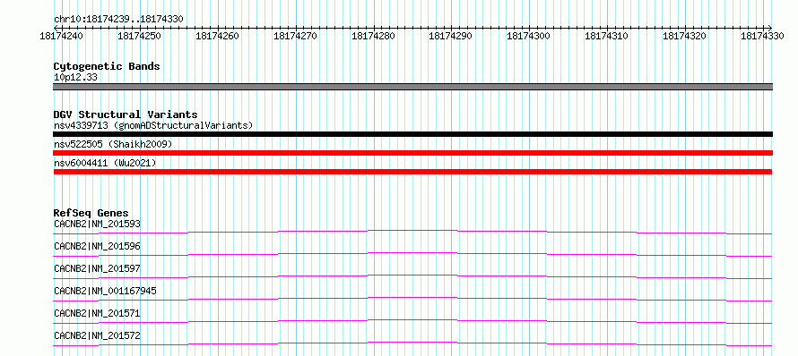
Task: Click the Cytogenetic Bands track title
Action: coord(107,66)
